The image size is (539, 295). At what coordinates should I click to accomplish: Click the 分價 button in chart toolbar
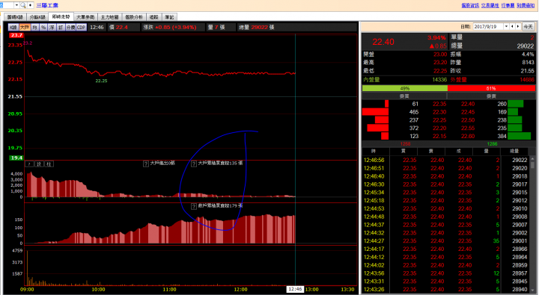click(x=70, y=28)
